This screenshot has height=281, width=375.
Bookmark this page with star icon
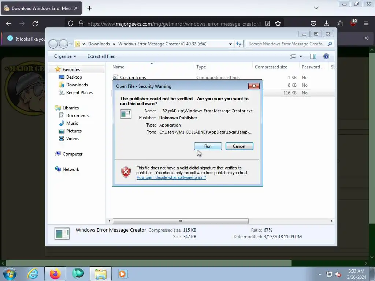point(278,24)
